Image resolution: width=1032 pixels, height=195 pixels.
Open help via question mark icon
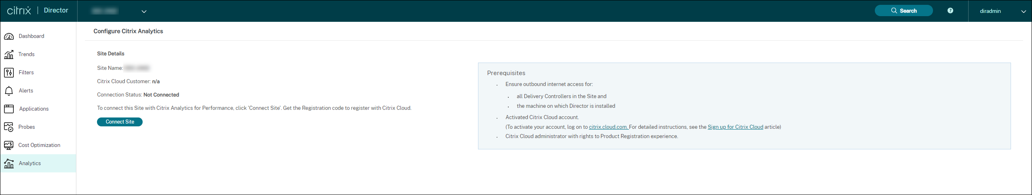[950, 11]
